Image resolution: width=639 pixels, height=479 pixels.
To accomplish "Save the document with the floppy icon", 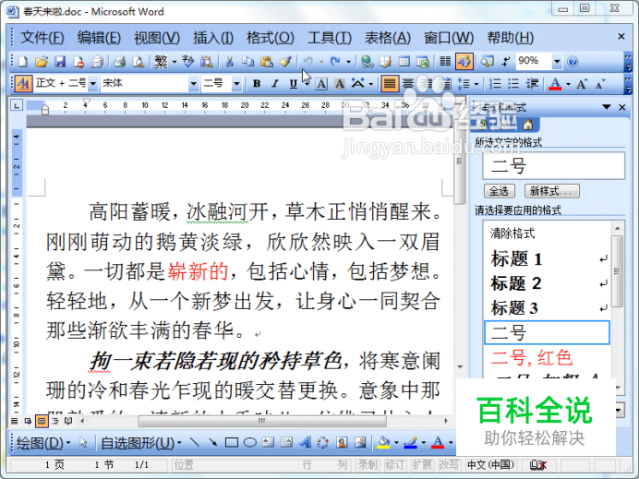I will [60, 62].
